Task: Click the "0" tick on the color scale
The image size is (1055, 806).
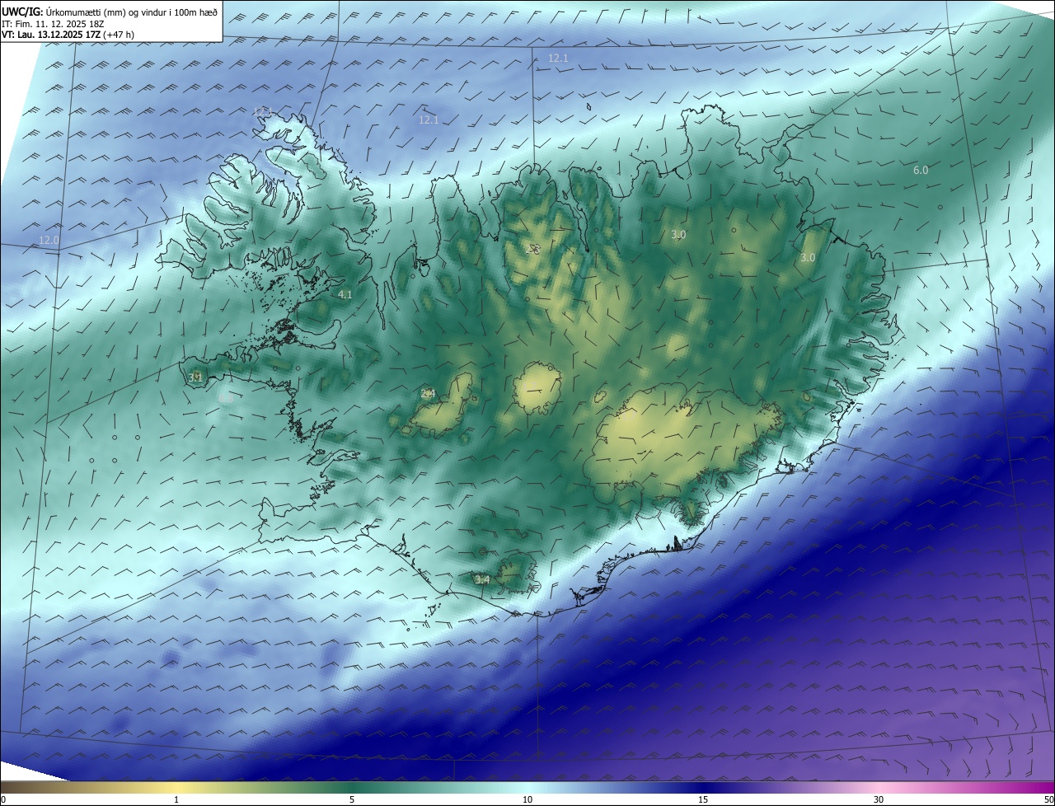Action: pos(3,799)
